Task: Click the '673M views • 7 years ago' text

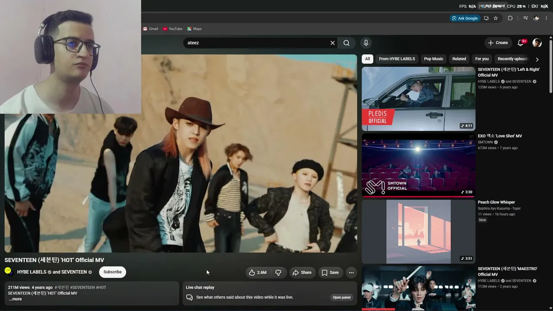Action: (498, 148)
